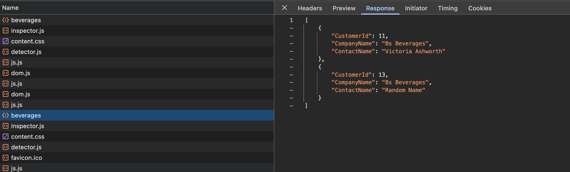Click the "Random Name" contact name value

(x=403, y=90)
